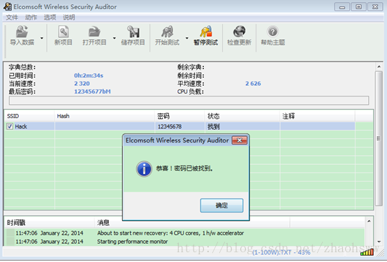Close the password found dialog
Image resolution: width=387 pixels, height=262 pixels.
point(240,140)
